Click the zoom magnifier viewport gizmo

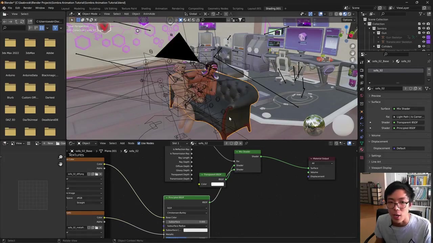click(352, 46)
